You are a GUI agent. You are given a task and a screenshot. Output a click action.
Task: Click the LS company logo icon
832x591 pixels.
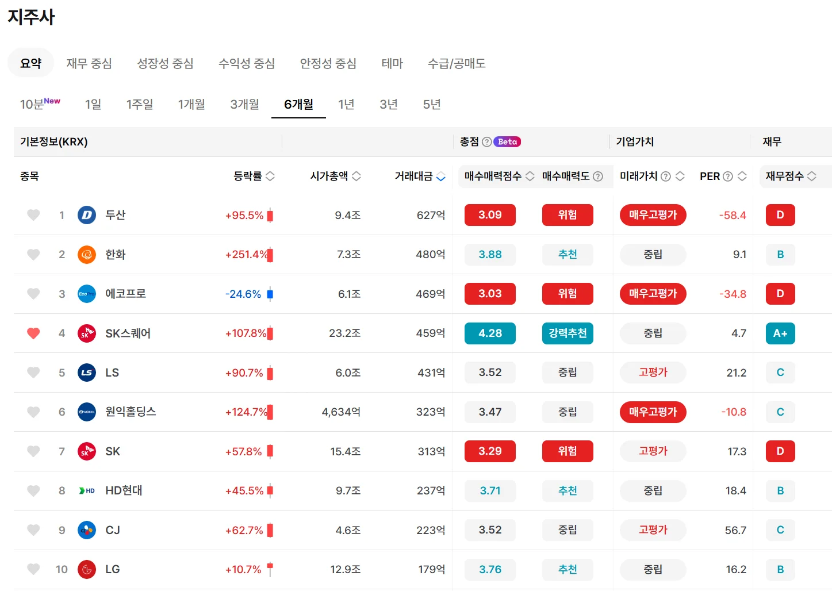(87, 373)
